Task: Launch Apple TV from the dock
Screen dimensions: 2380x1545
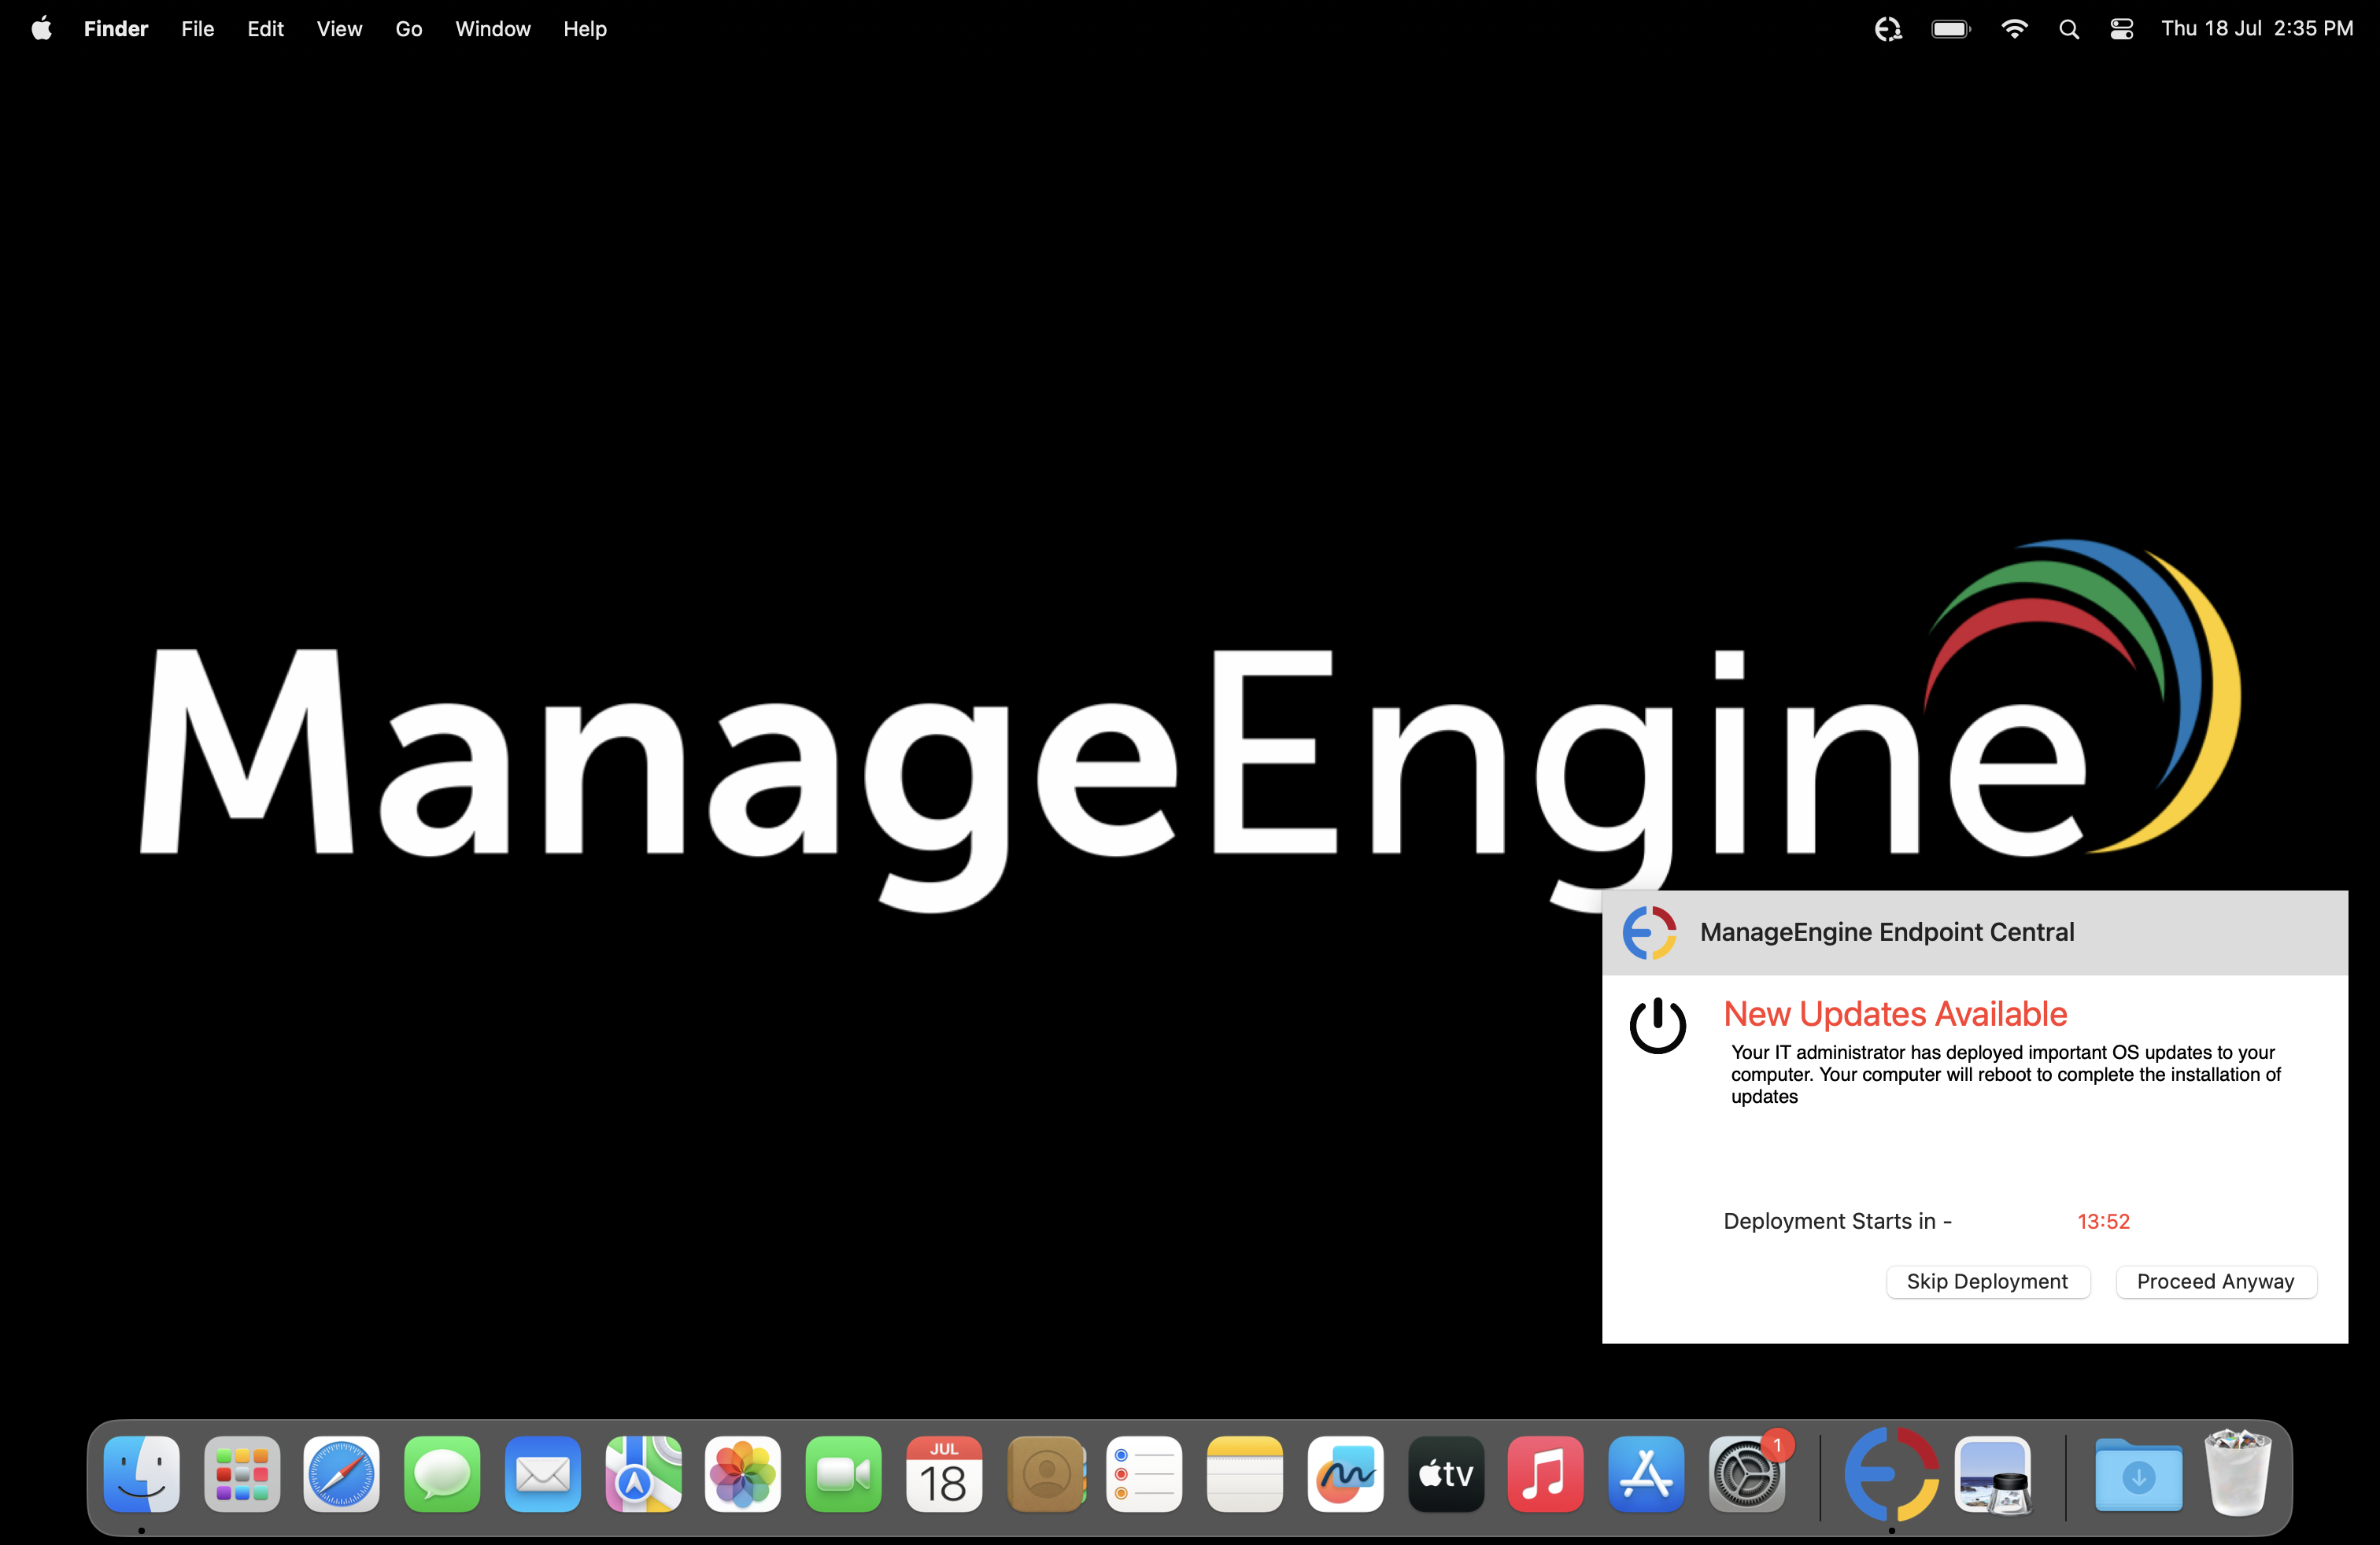Action: (x=1446, y=1474)
